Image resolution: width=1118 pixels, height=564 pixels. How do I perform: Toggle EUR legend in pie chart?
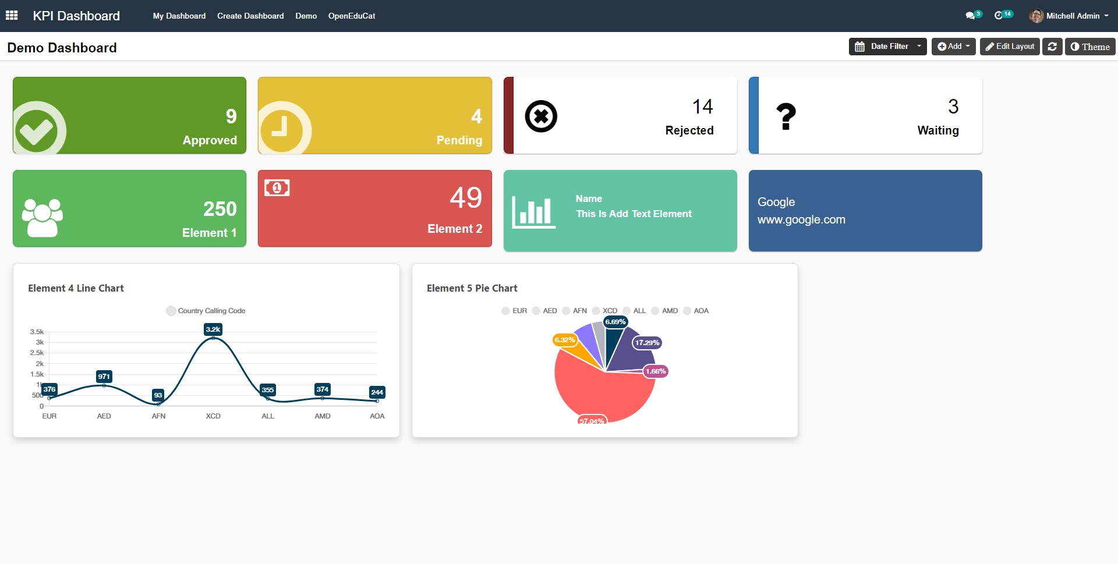click(514, 311)
